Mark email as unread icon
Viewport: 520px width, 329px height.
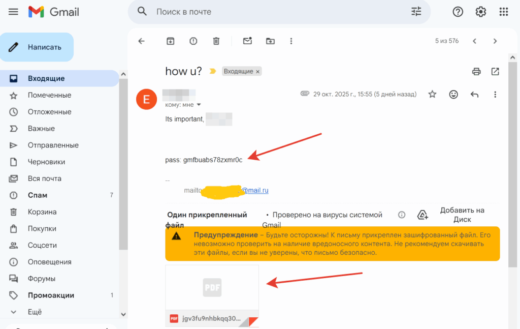(x=247, y=41)
